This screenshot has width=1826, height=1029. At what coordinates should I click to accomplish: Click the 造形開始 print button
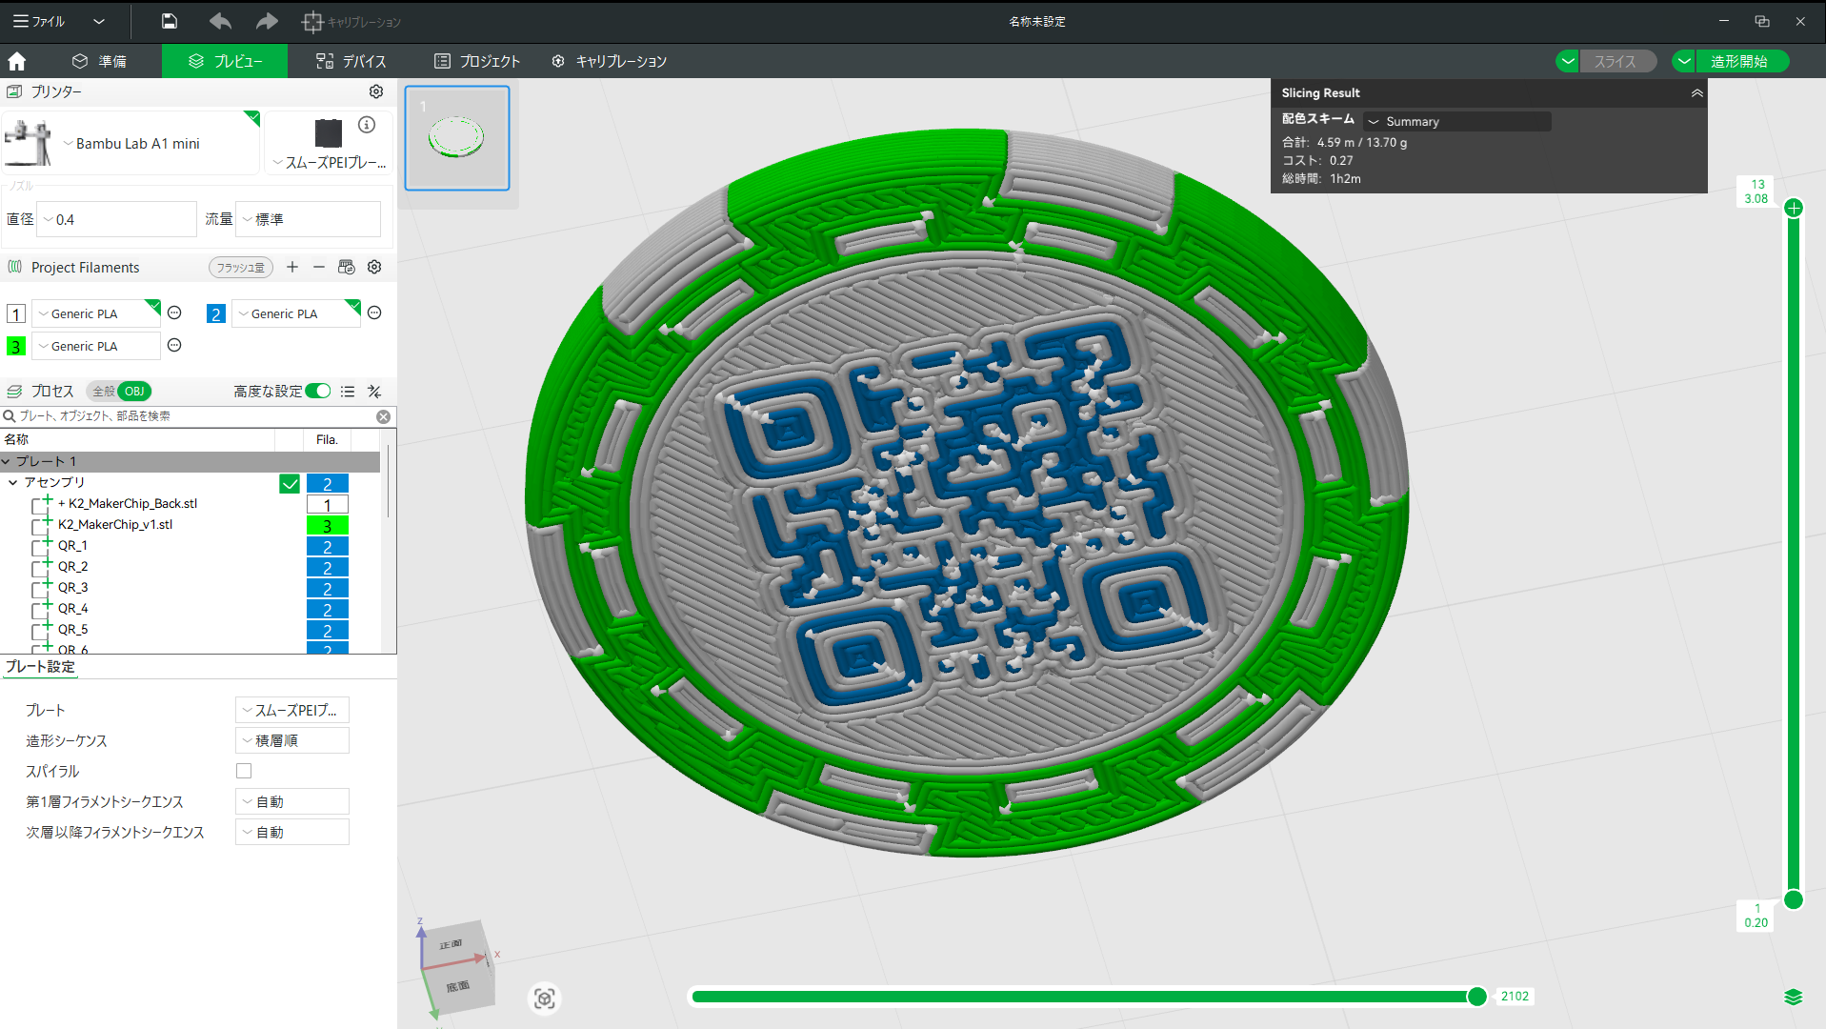1740,61
